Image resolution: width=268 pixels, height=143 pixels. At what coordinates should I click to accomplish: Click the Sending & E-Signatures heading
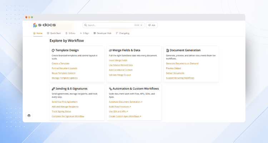[71, 89]
